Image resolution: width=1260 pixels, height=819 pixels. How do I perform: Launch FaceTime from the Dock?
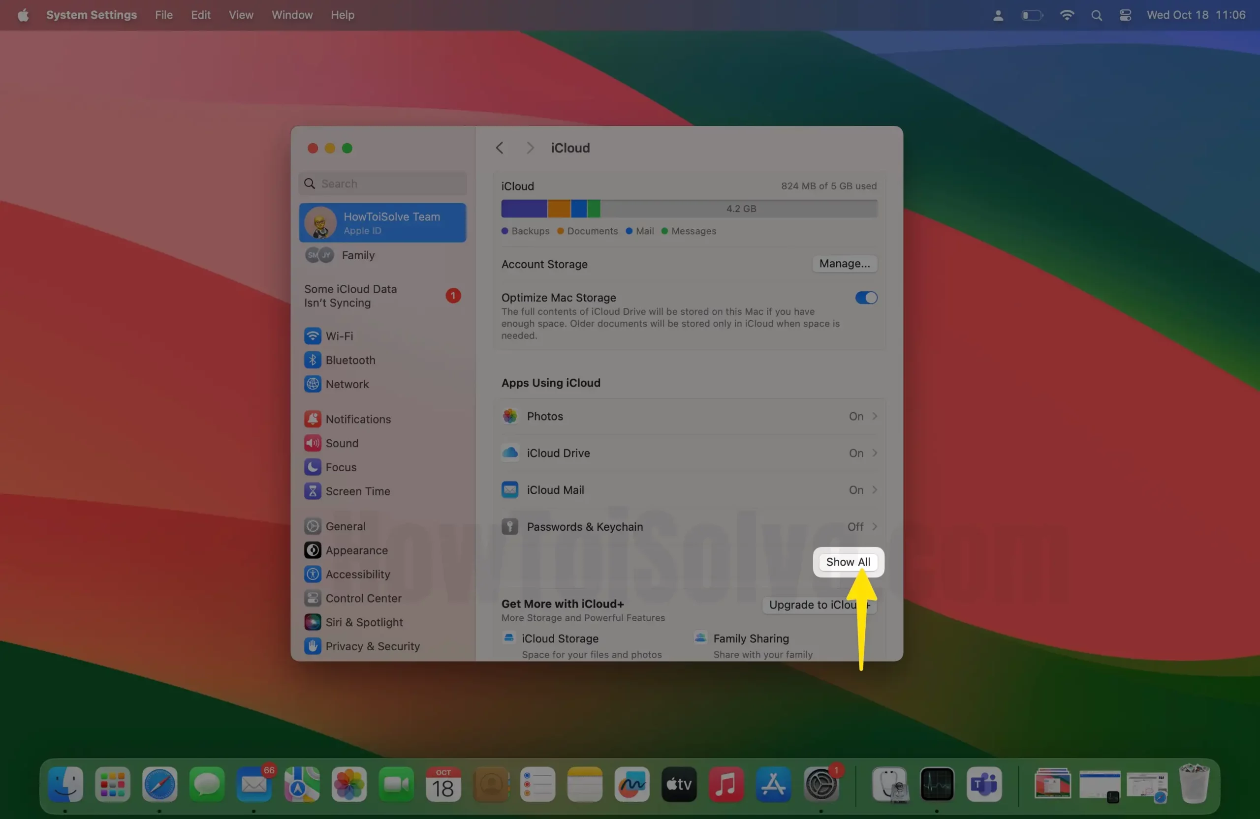[395, 784]
